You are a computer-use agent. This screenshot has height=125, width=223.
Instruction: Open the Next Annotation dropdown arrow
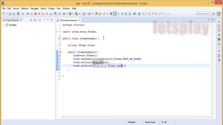point(147,14)
